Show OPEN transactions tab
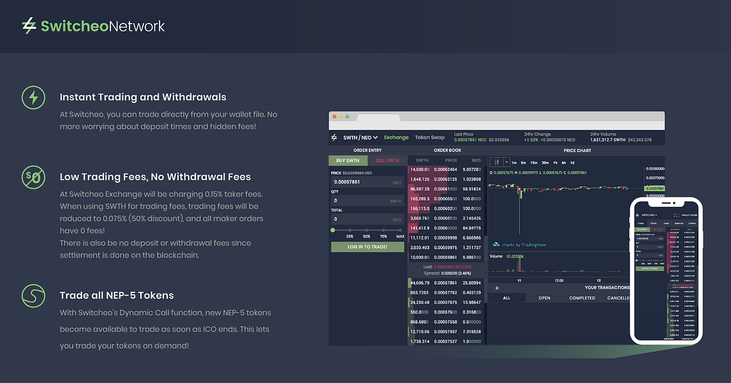The image size is (731, 383). click(x=545, y=297)
